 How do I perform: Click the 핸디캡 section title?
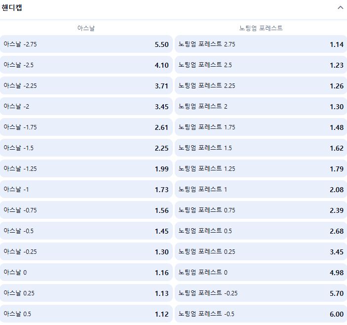pyautogui.click(x=12, y=8)
